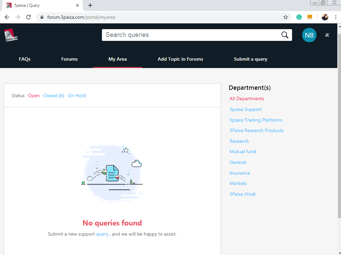Increase font size with A+ icon
The image size is (341, 255).
click(327, 35)
